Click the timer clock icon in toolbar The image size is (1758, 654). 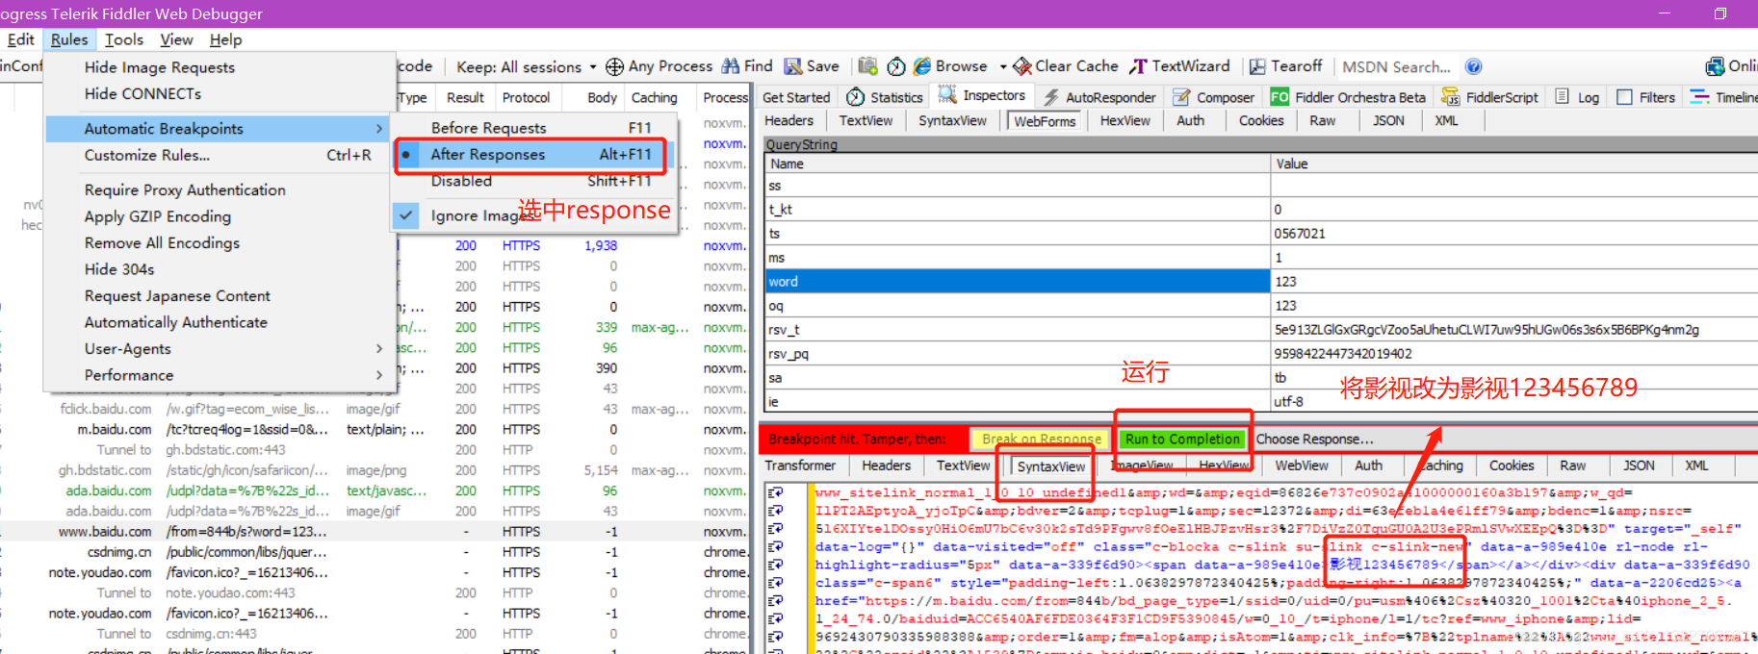[x=896, y=66]
